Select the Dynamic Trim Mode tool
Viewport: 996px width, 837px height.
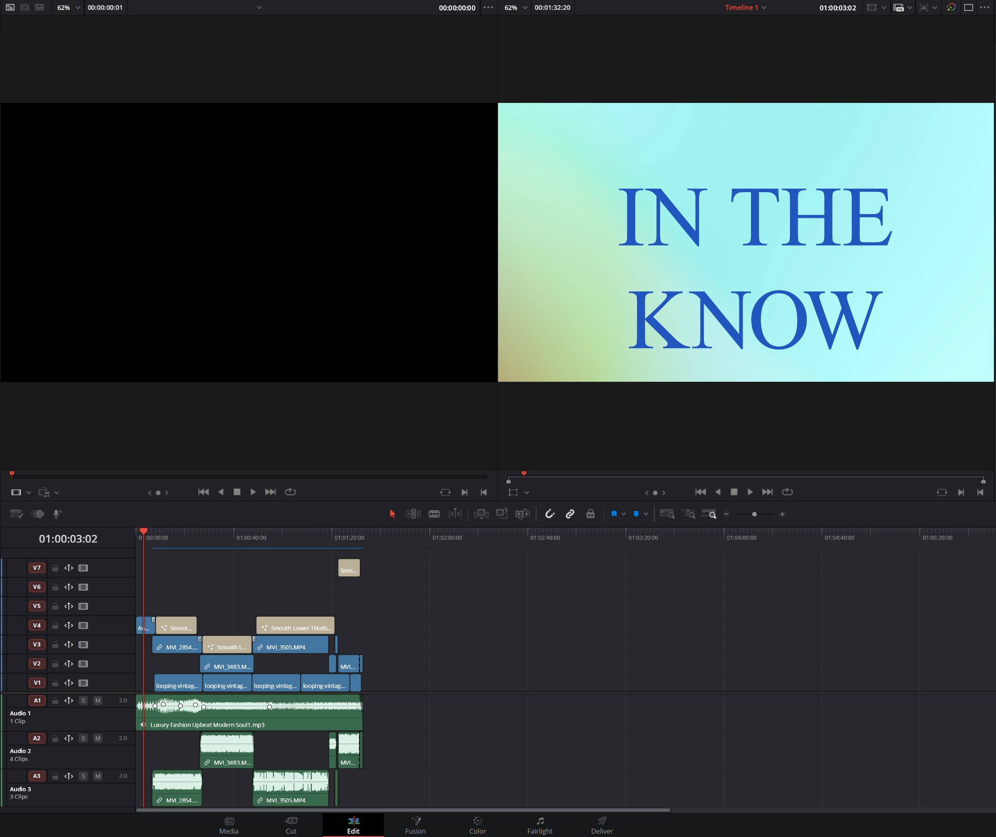(x=455, y=514)
